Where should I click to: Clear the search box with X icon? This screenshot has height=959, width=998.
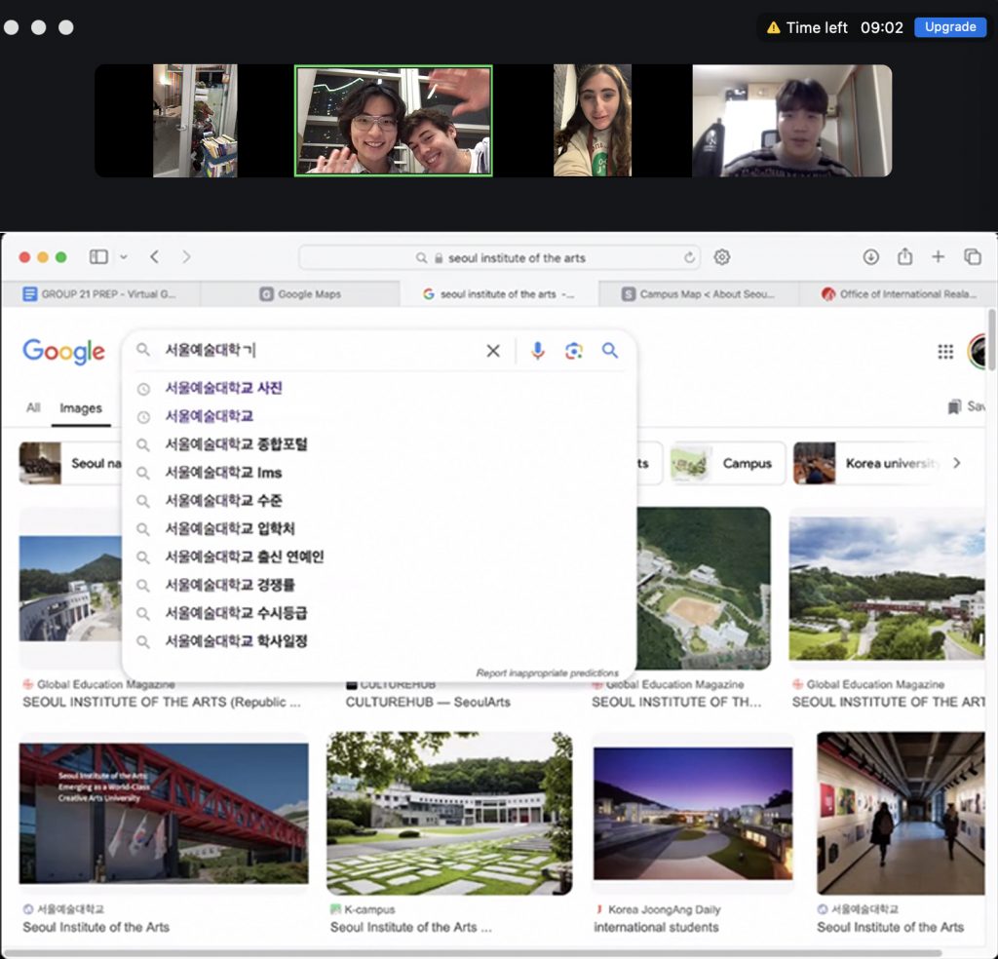click(x=492, y=351)
